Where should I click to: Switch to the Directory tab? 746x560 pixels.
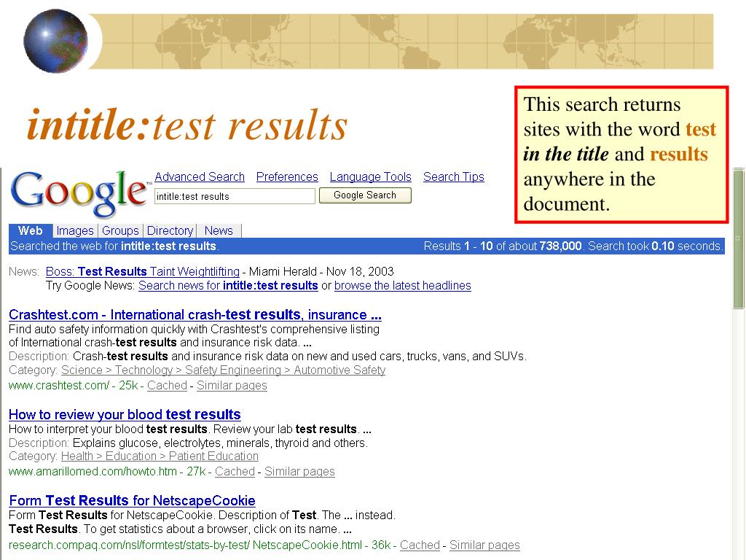pos(170,230)
